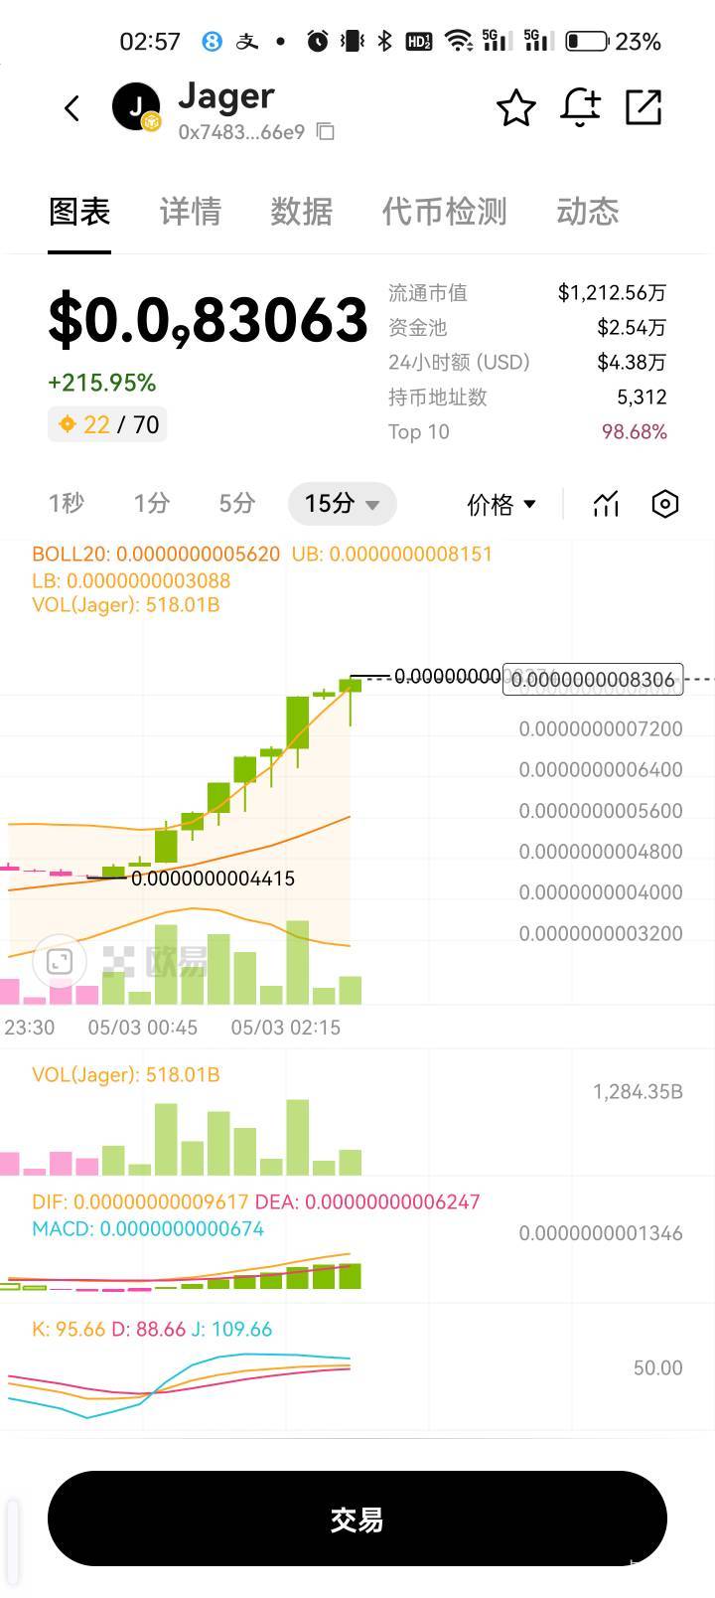Open the Jager token avatar
Screen dimensions: 715x1598
tap(137, 107)
